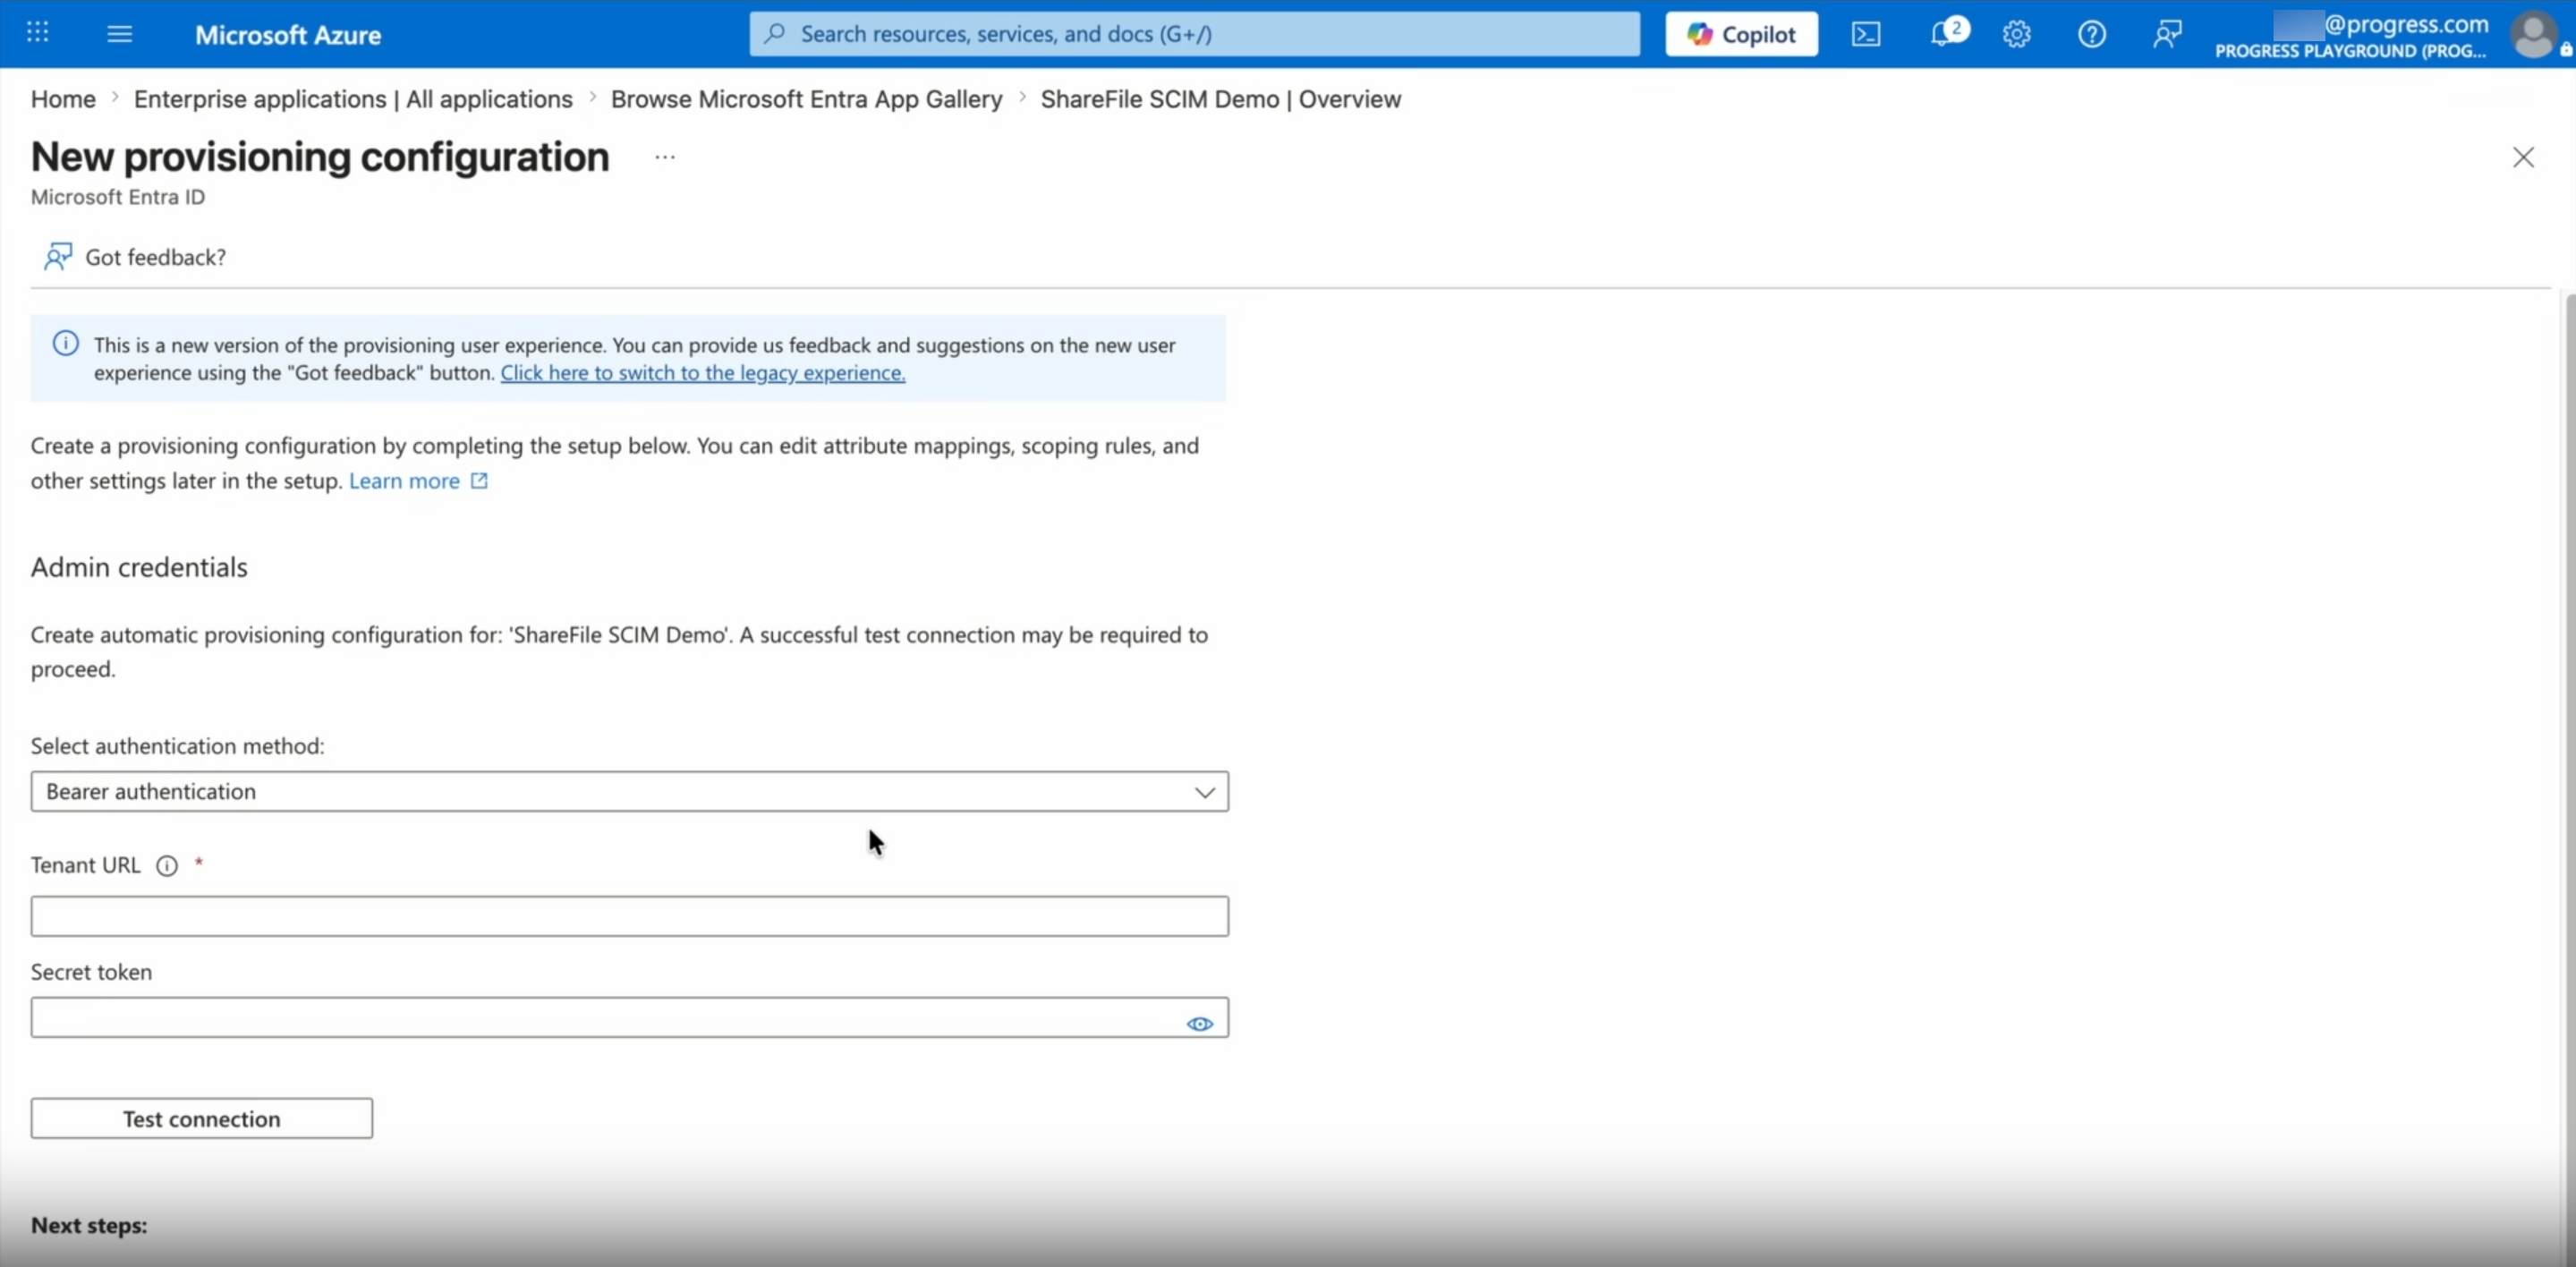Click the 'Admin credentials' heading
This screenshot has width=2576, height=1267.
point(139,567)
